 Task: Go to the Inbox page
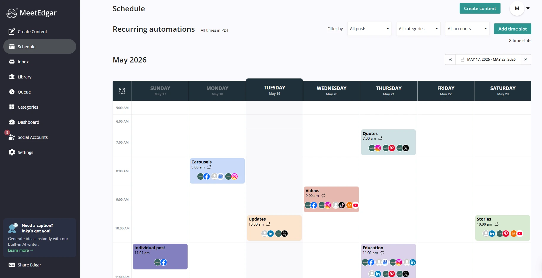tap(40, 62)
